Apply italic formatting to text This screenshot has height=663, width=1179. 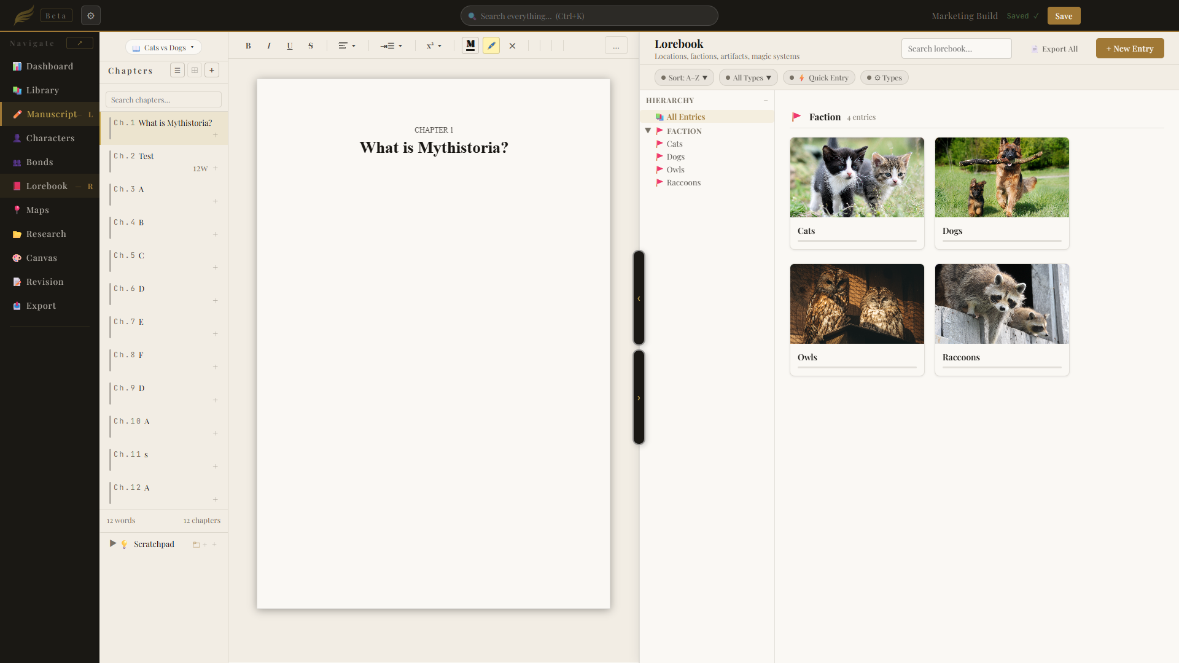tap(269, 46)
